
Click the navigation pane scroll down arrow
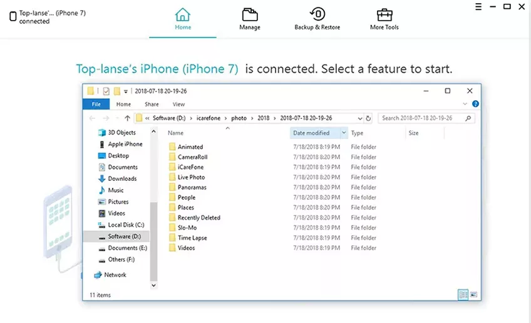pos(153,285)
